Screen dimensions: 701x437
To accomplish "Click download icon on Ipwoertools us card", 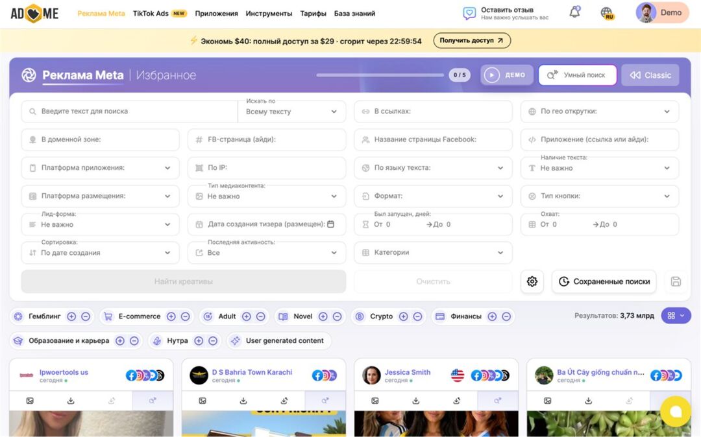I will coord(71,401).
